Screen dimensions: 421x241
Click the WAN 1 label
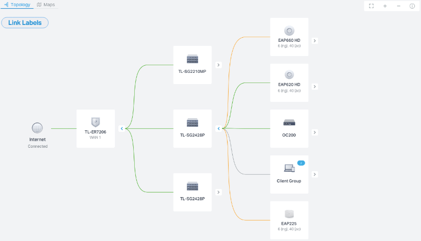tap(95, 138)
